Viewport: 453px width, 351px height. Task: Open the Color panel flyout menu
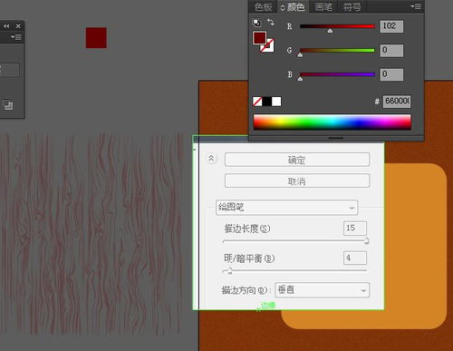pyautogui.click(x=416, y=6)
